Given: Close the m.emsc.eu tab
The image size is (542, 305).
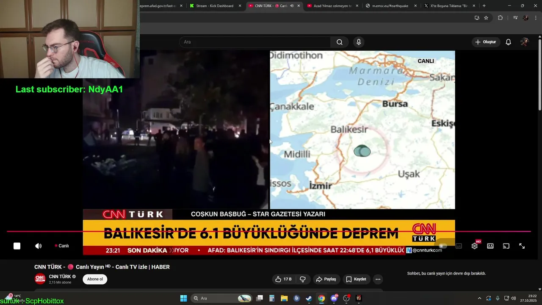Looking at the screenshot, I should [415, 6].
